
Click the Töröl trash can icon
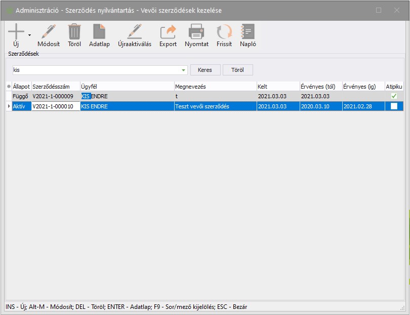click(x=74, y=32)
